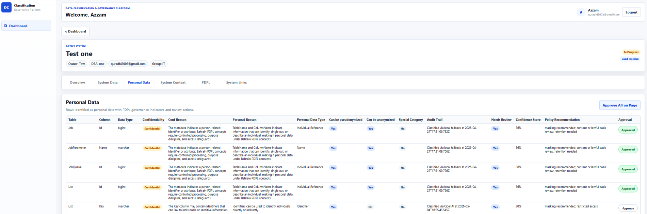This screenshot has height=214, width=647.
Task: Click the Identifier personal data type cell
Action: click(x=303, y=207)
